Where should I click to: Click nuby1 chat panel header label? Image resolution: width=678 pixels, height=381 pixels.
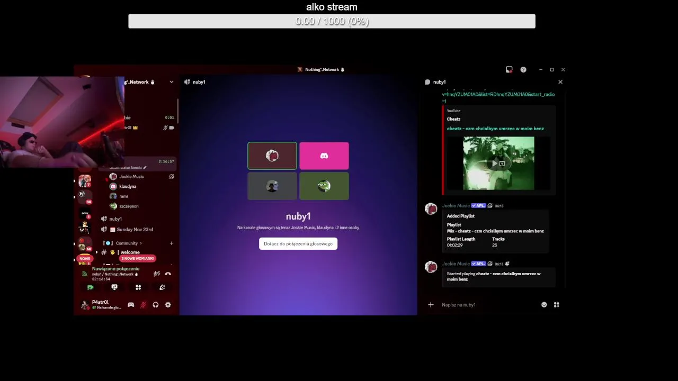click(x=440, y=82)
